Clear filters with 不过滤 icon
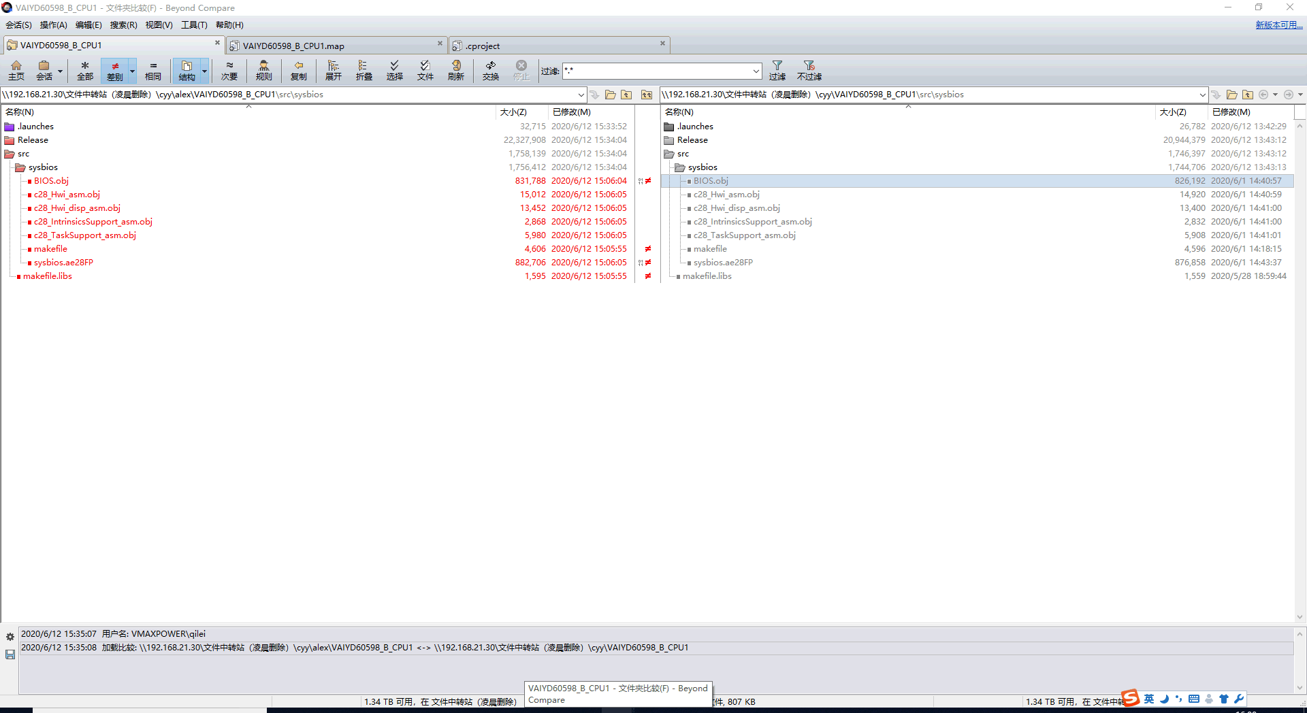Viewport: 1307px width, 713px height. [x=809, y=70]
